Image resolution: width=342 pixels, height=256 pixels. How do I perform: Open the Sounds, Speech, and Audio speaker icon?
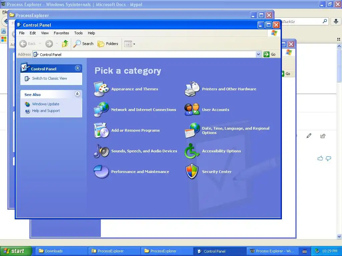(x=102, y=151)
